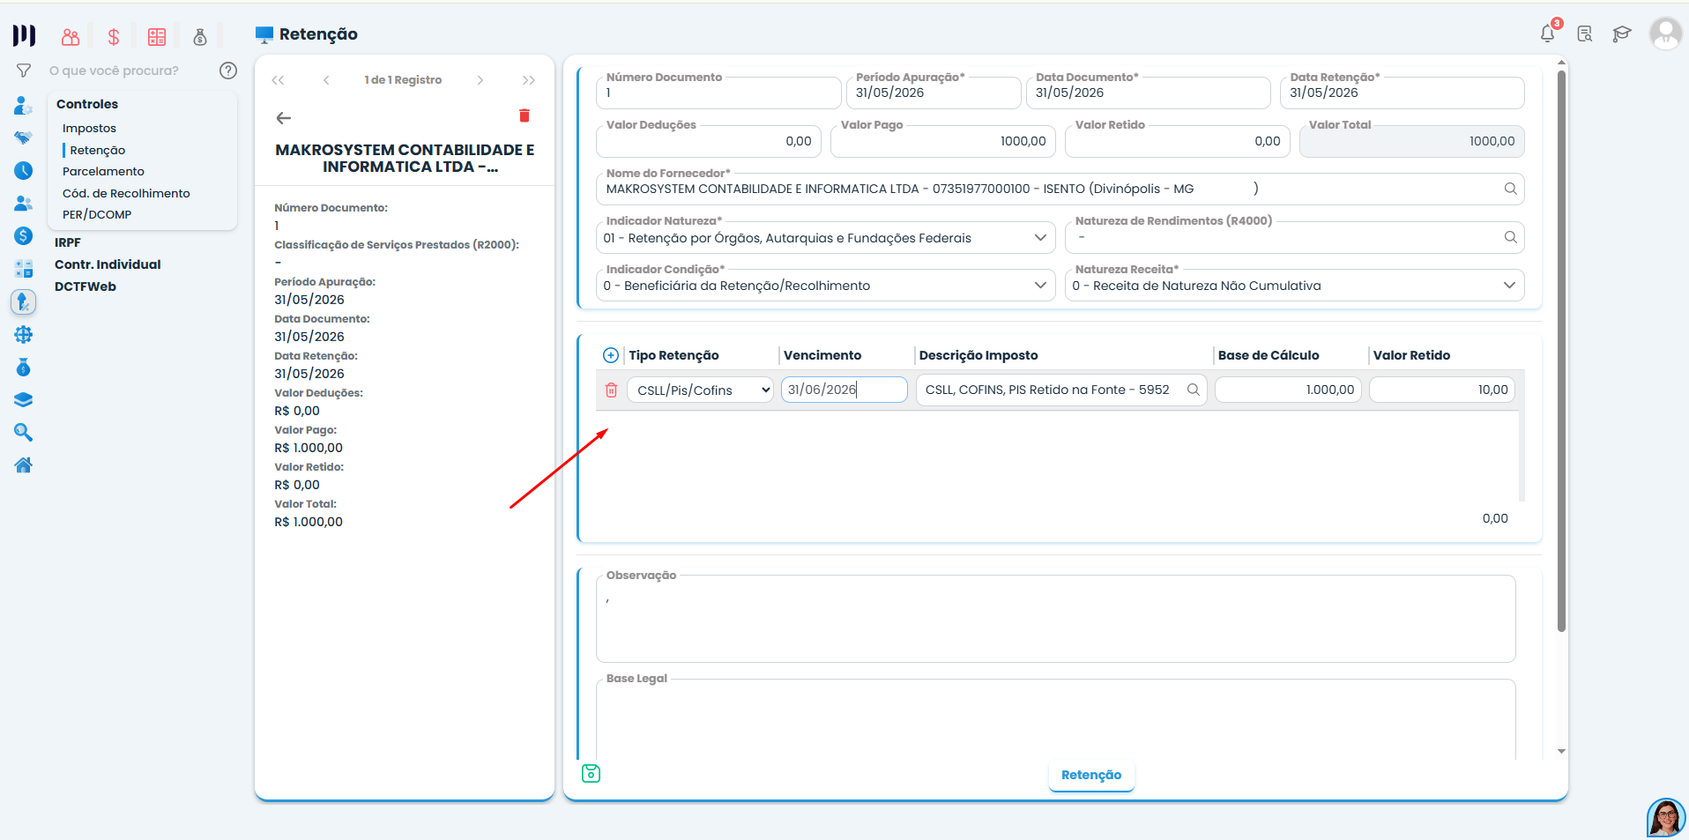
Task: Open the Indicador Natureza dropdown
Action: [826, 237]
